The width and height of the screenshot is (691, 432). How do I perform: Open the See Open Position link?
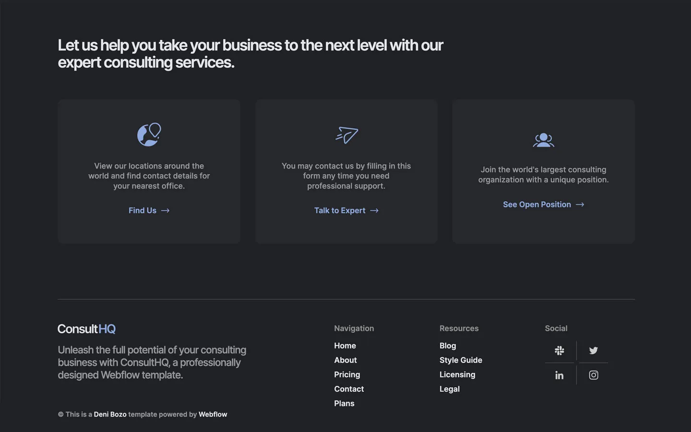point(544,204)
